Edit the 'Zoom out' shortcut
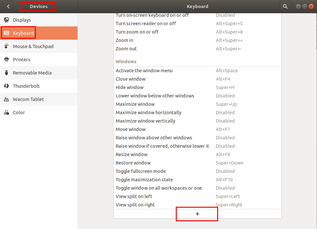Image resolution: width=317 pixels, height=229 pixels. [197, 49]
